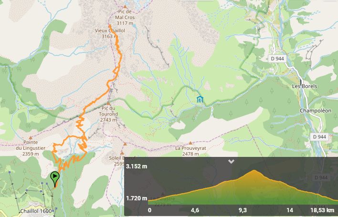This screenshot has width=338, height=217.
Task: Click the blue mountain hut icon
Action: pyautogui.click(x=200, y=99)
